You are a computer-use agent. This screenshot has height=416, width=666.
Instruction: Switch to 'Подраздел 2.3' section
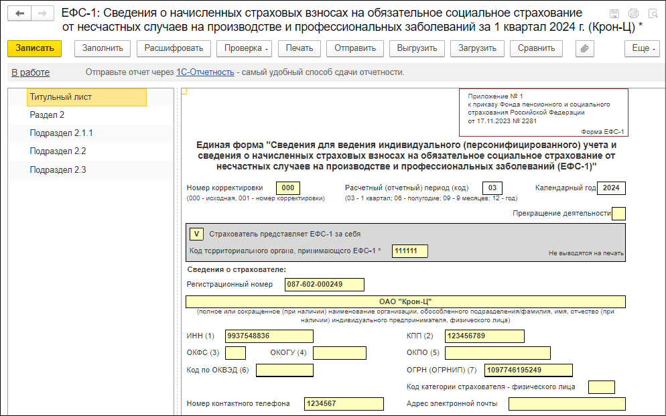(58, 170)
